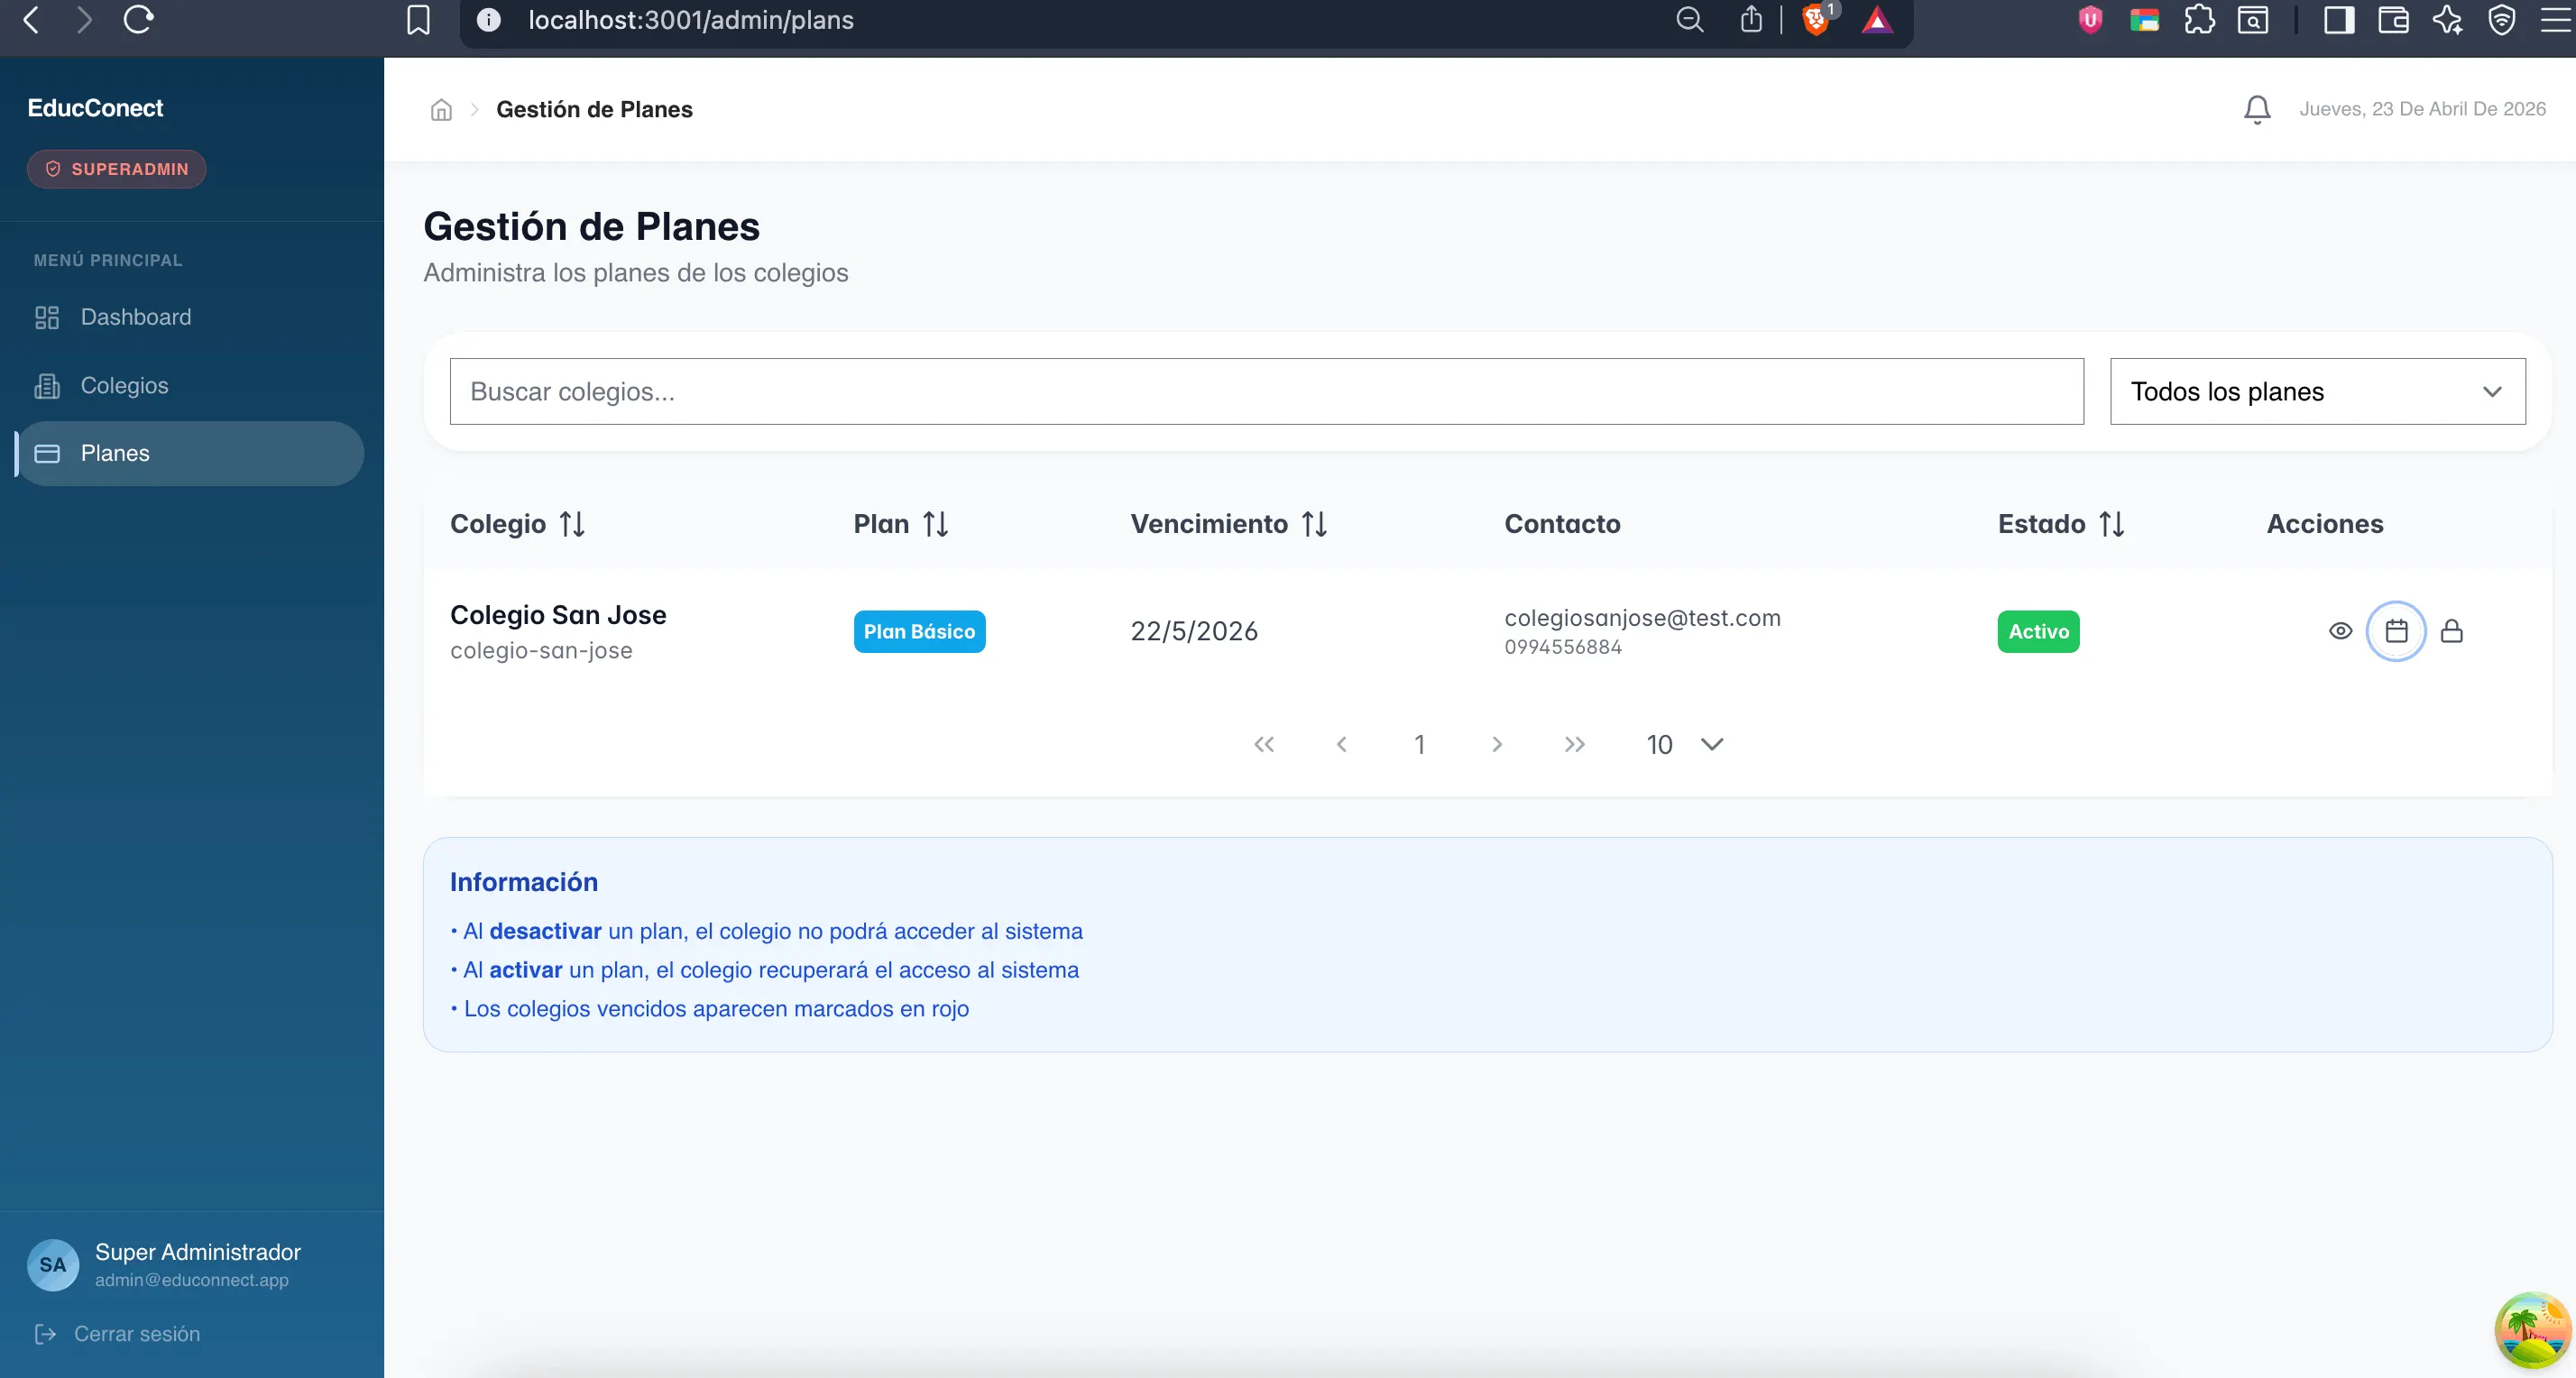This screenshot has height=1378, width=2576.
Task: Go to Dashboard in the sidebar menu
Action: click(135, 317)
